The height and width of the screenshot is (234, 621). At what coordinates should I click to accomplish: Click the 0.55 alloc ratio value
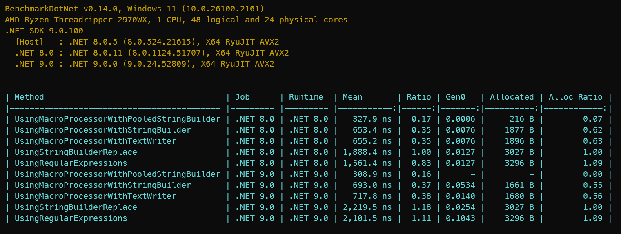coord(593,185)
